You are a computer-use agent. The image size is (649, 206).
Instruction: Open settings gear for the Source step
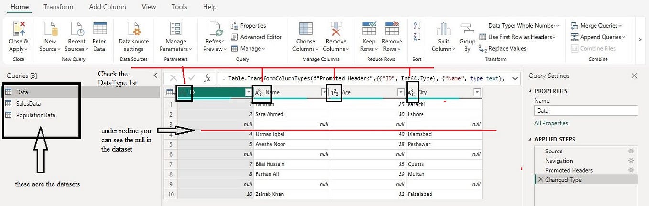631,151
